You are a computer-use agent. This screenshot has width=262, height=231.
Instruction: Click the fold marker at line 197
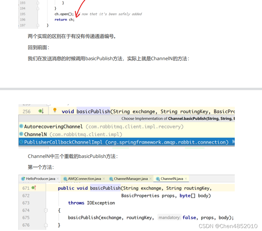38,25
